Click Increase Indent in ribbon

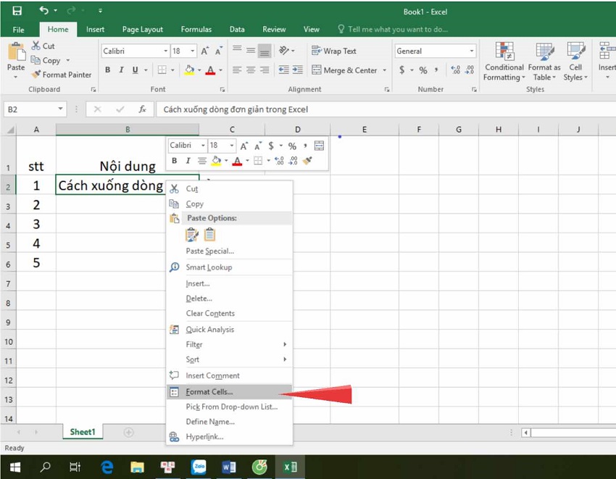(297, 70)
